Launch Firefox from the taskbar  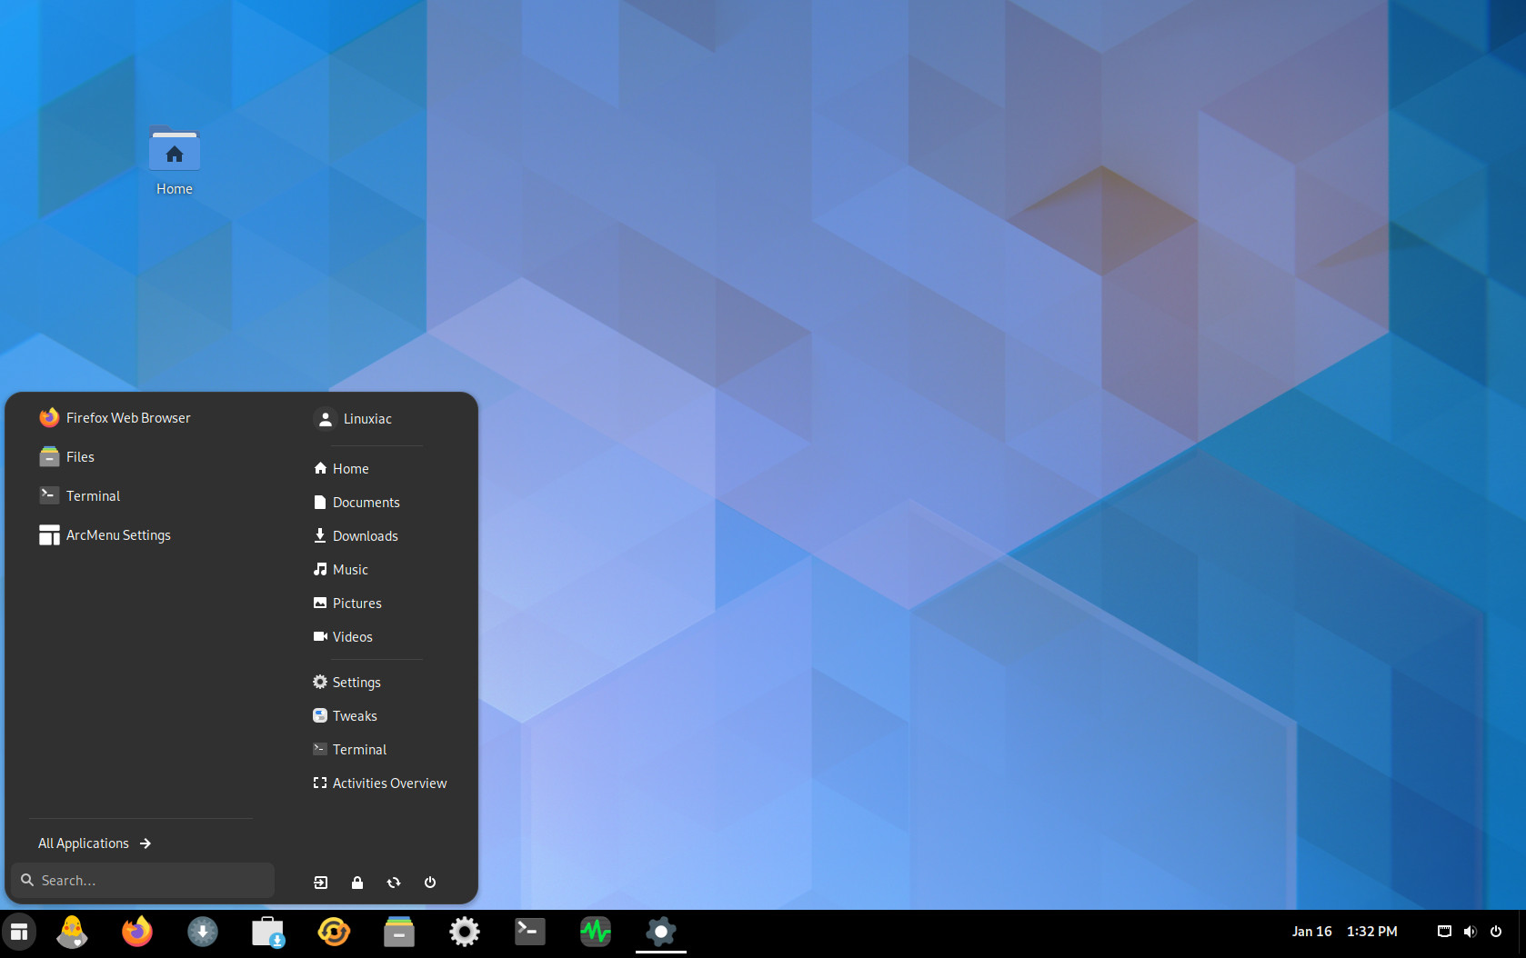[x=137, y=932]
